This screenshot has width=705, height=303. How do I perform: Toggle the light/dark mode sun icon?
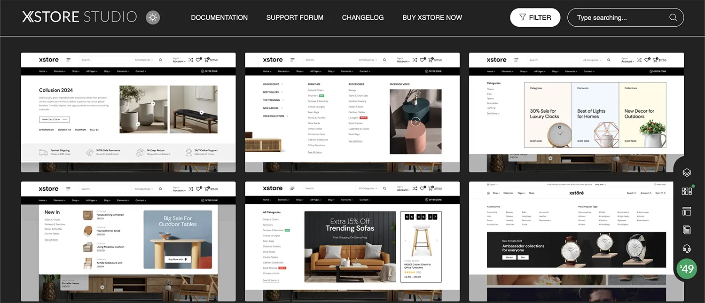point(153,18)
